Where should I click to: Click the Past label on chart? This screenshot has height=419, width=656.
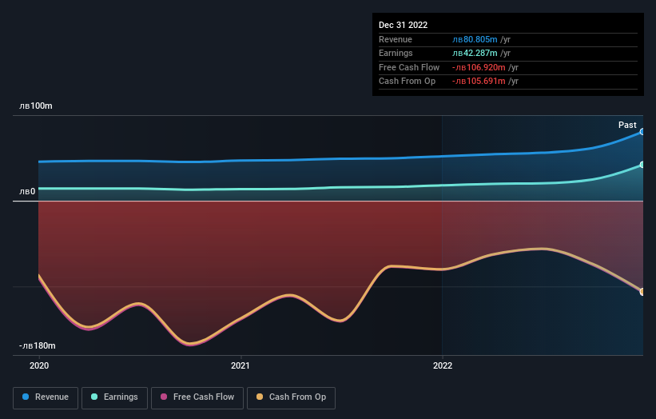pyautogui.click(x=627, y=125)
